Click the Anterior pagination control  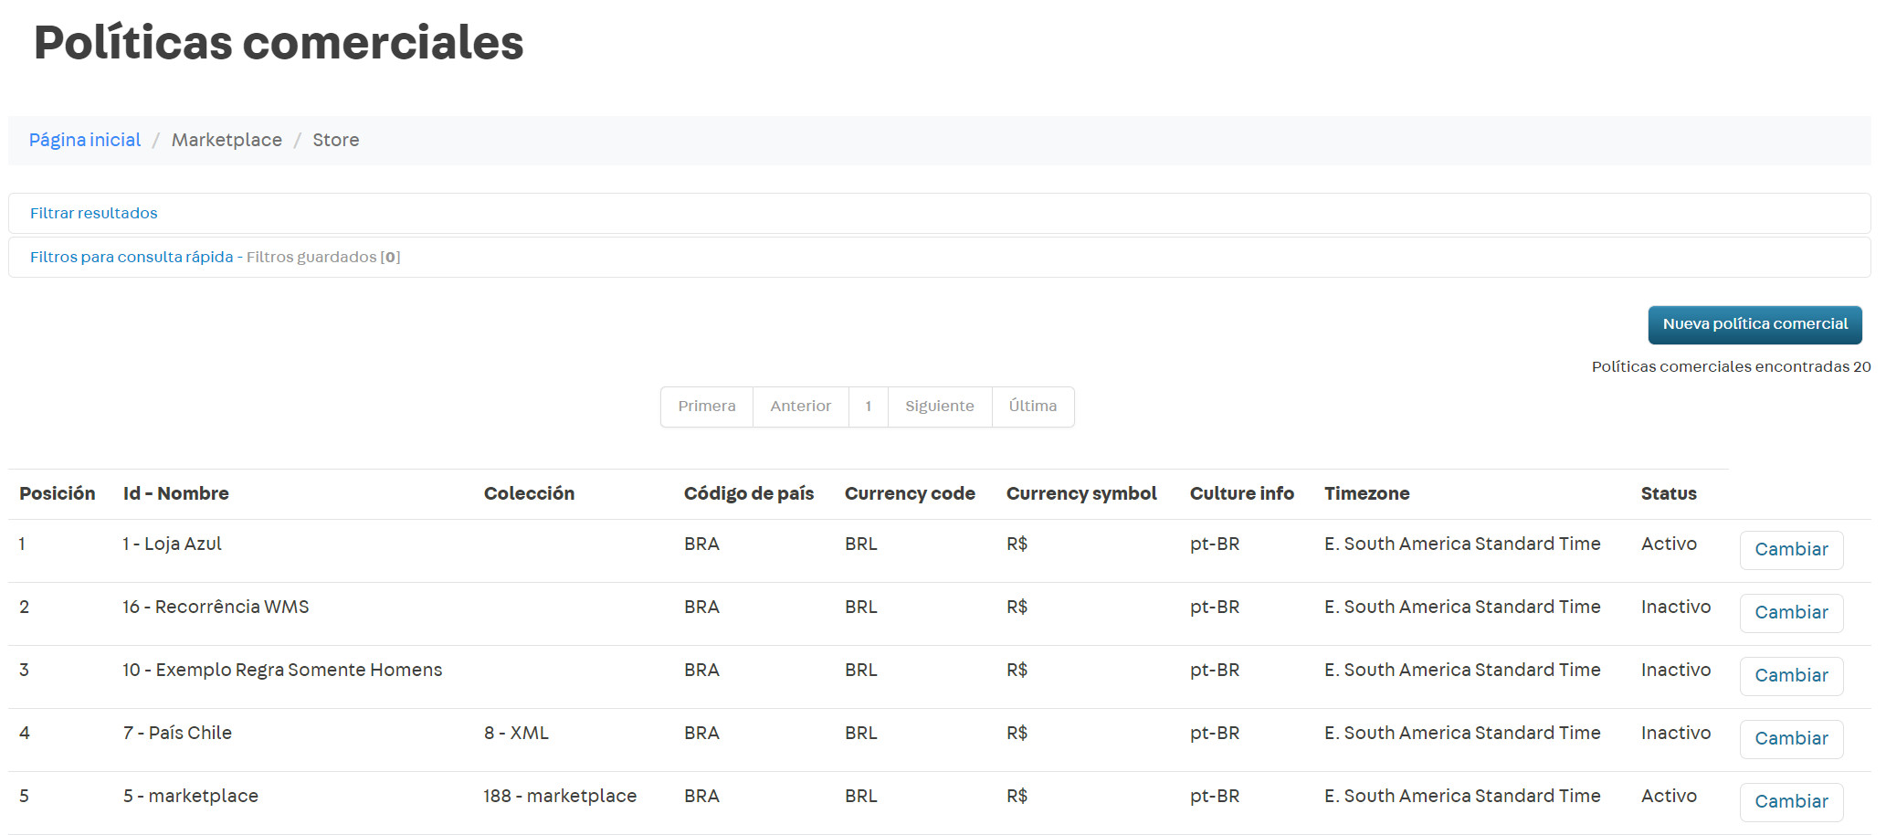click(x=800, y=407)
